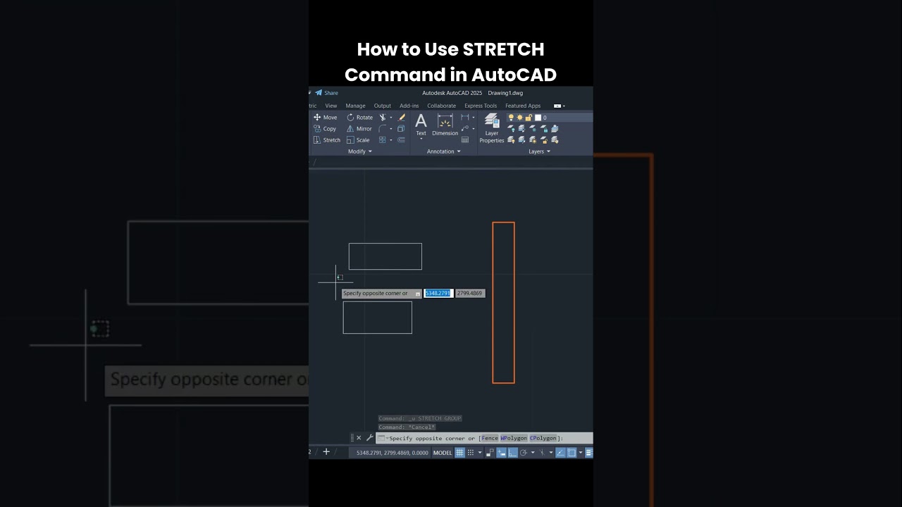Click first layer tool icon below bulb

[x=511, y=129]
